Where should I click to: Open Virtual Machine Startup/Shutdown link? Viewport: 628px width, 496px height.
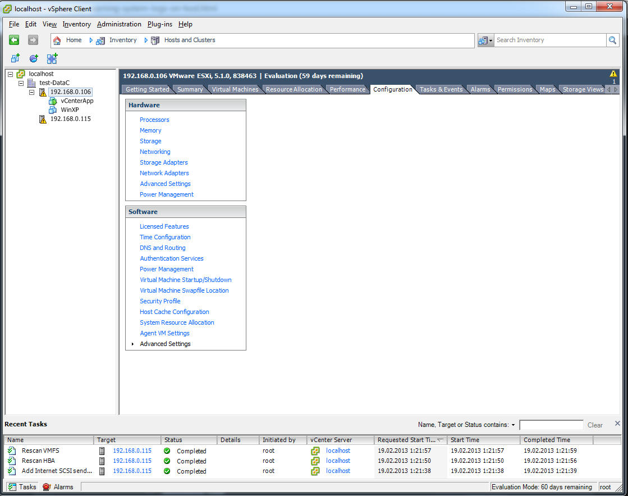[x=185, y=280]
